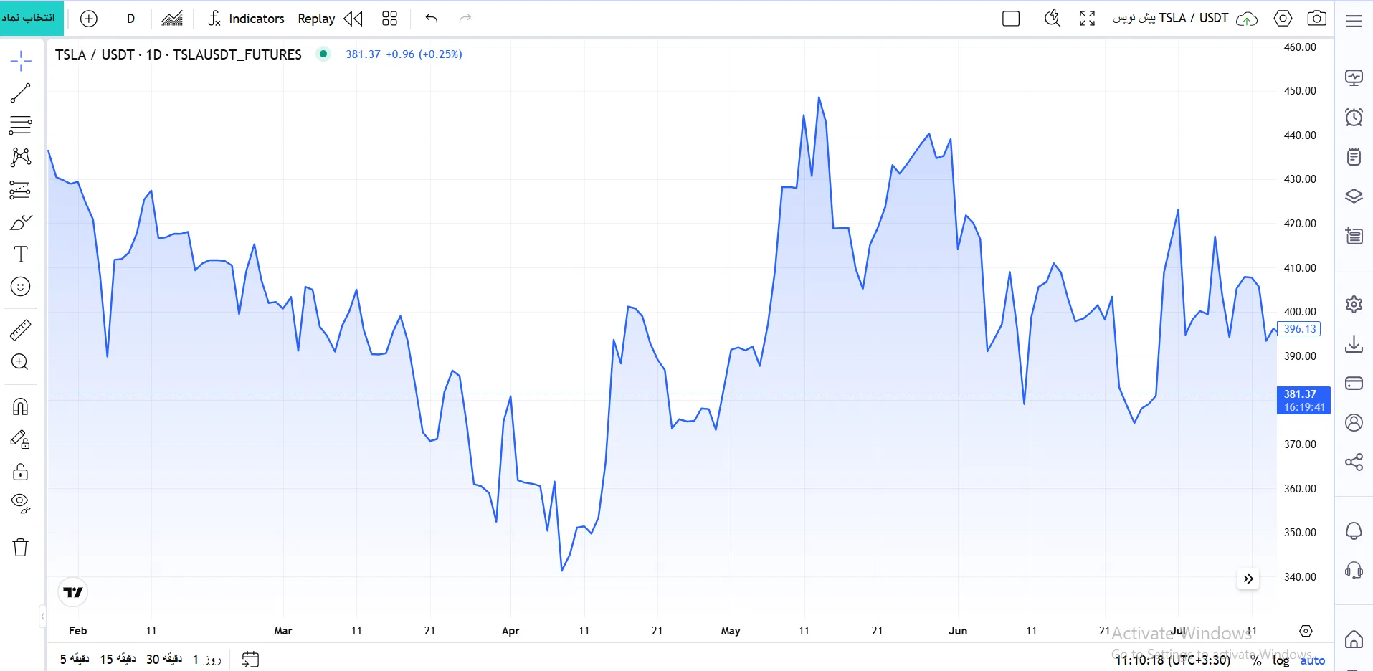The height and width of the screenshot is (671, 1373).
Task: Open the Indicators dialog
Action: [247, 19]
